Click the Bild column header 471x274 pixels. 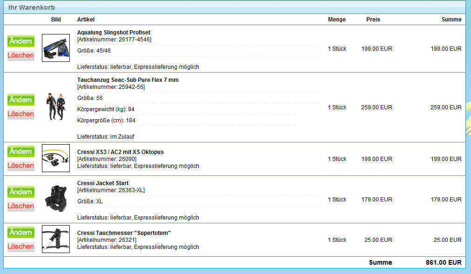[x=56, y=20]
